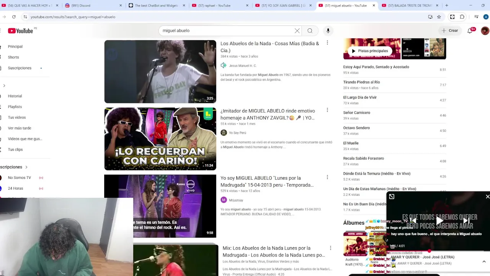
Task: Seek using the miniplayer red progress bar
Action: click(438, 250)
